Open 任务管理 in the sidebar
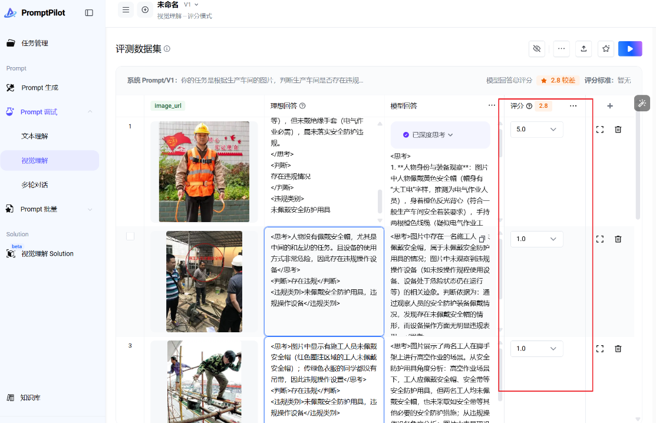The image size is (656, 423). point(35,43)
